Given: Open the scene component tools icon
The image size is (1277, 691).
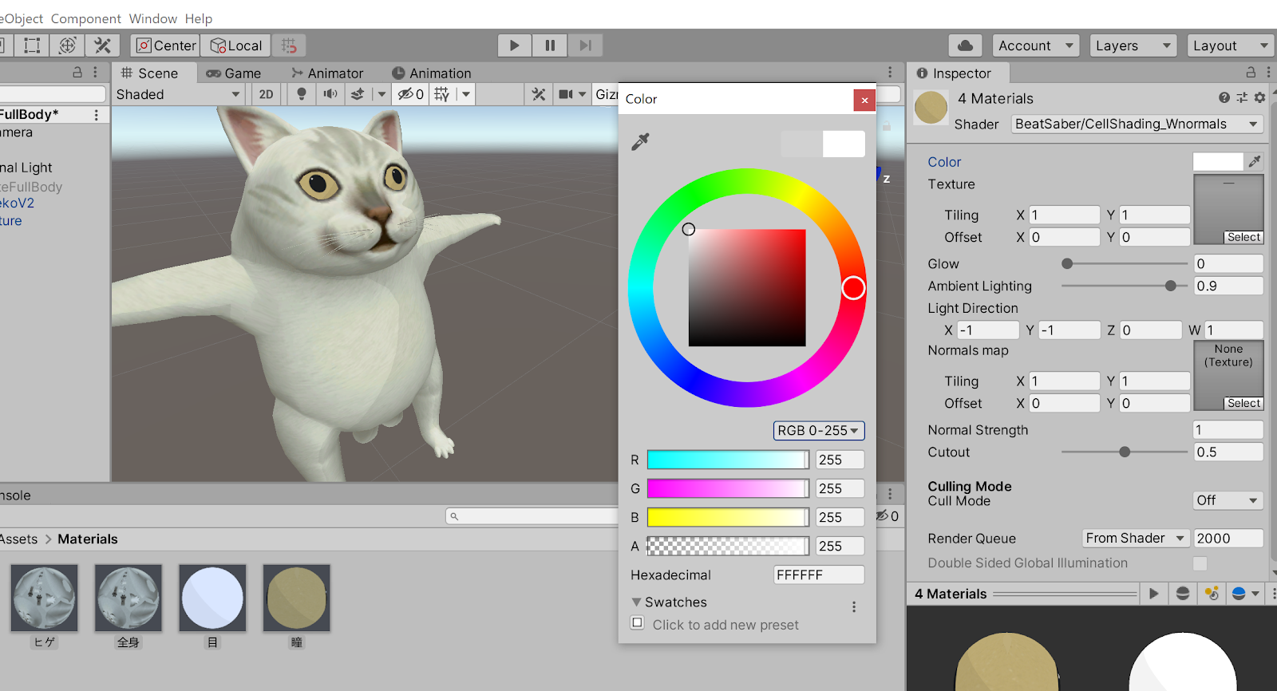Looking at the screenshot, I should 539,94.
